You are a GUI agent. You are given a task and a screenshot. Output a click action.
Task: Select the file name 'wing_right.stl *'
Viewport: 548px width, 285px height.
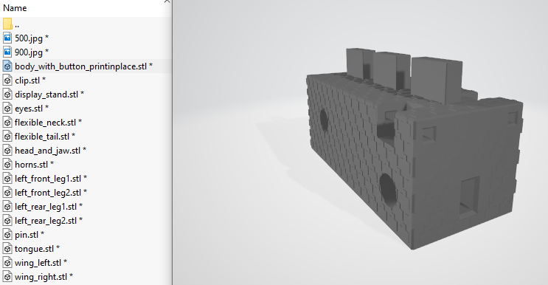coord(44,277)
